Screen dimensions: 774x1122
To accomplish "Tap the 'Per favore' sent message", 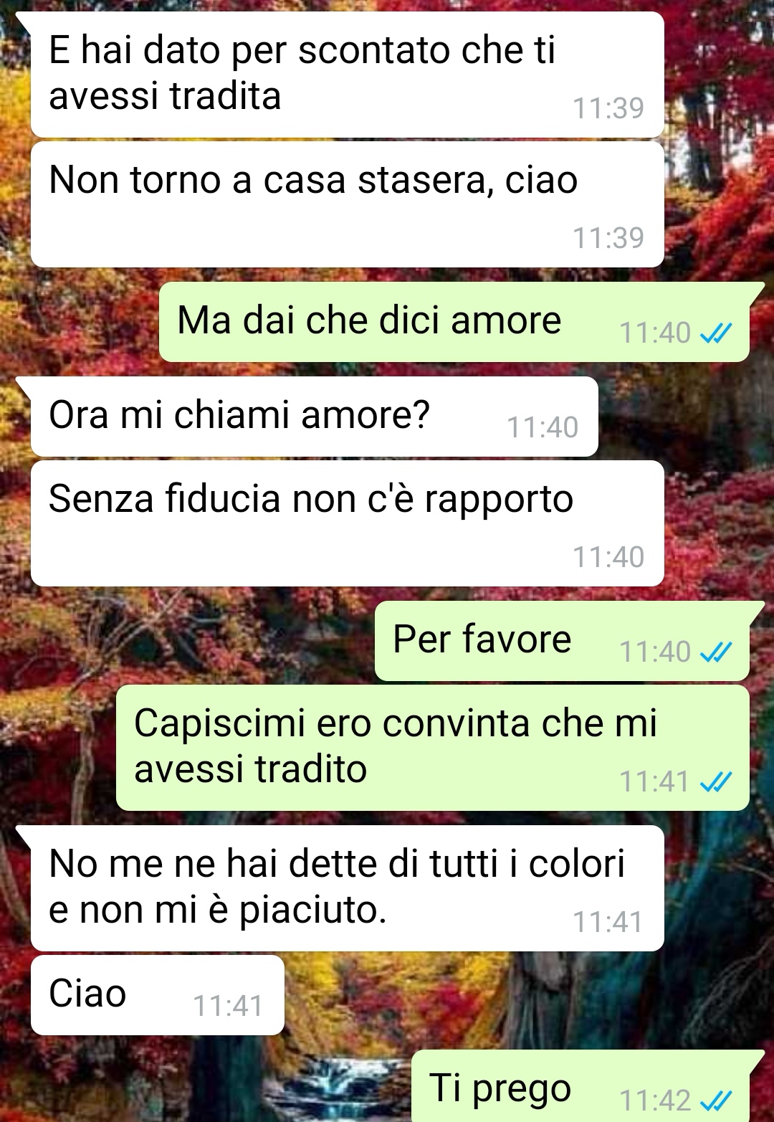I will coord(562,641).
